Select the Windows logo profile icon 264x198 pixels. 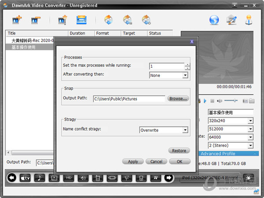156,178
